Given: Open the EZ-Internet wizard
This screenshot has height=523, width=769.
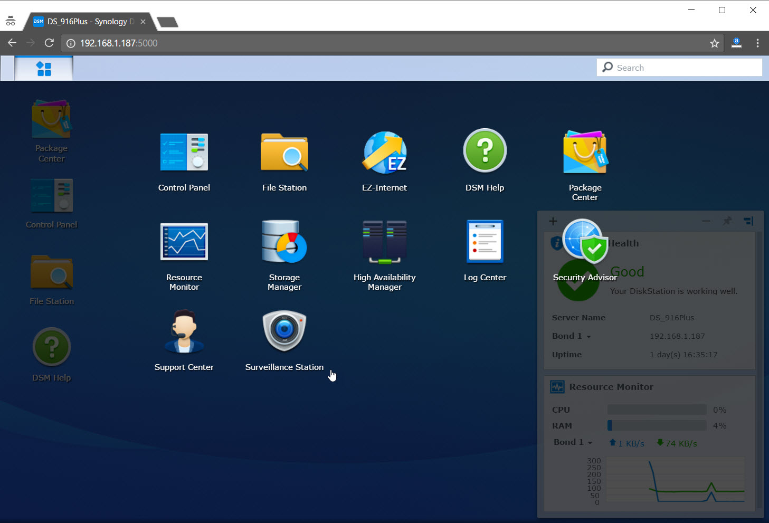Looking at the screenshot, I should click(x=385, y=161).
